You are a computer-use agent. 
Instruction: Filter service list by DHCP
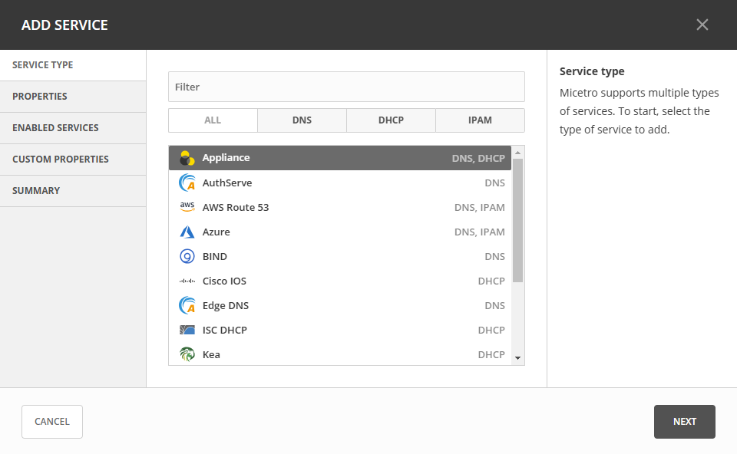coord(391,120)
